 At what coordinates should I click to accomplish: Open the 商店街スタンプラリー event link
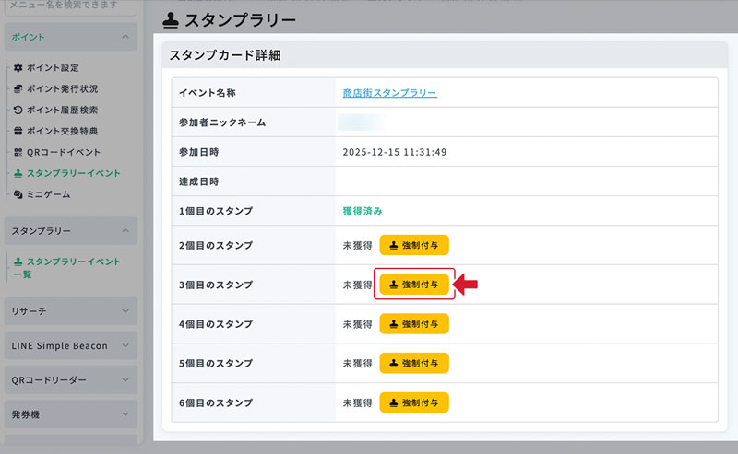click(389, 93)
